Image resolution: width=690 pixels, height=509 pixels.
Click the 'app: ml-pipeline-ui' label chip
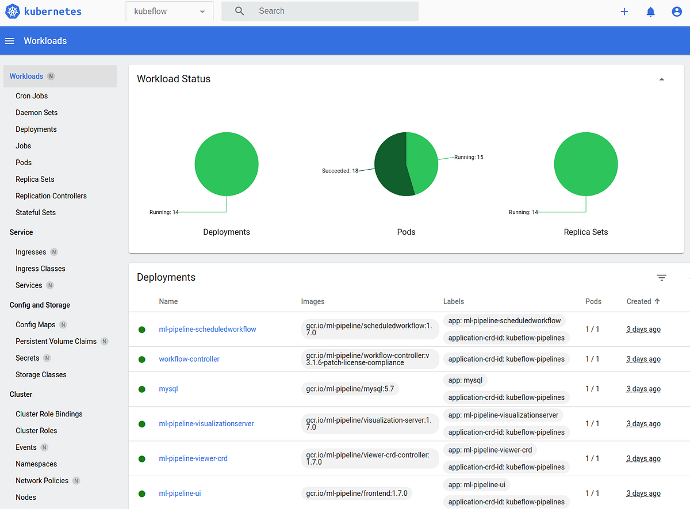point(477,485)
